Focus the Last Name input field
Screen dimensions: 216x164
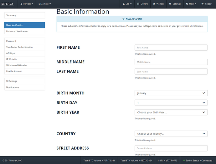(171, 72)
